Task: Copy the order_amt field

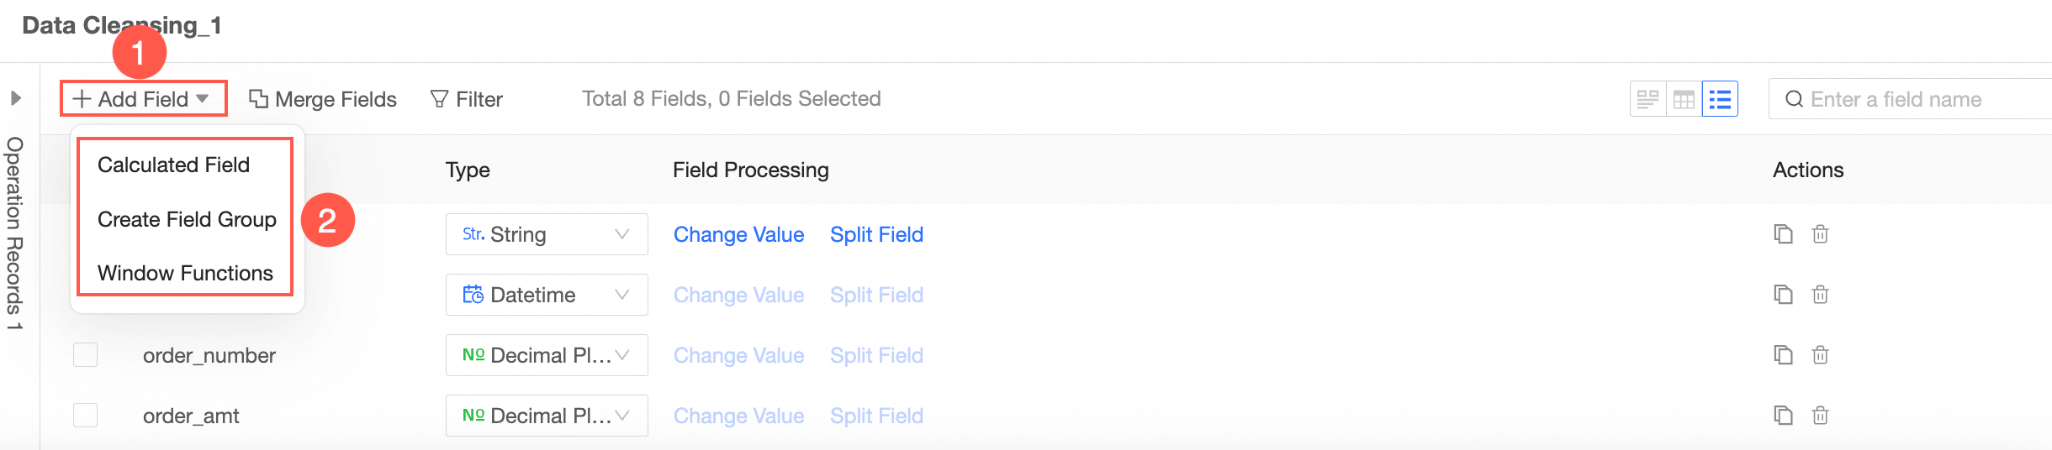Action: pos(1783,416)
